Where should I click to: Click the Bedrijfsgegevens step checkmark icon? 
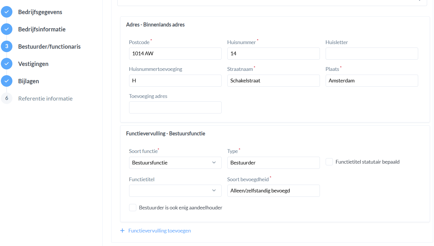(x=7, y=12)
